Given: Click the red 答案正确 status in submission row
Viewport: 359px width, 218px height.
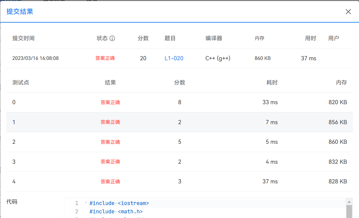Looking at the screenshot, I should [x=106, y=58].
